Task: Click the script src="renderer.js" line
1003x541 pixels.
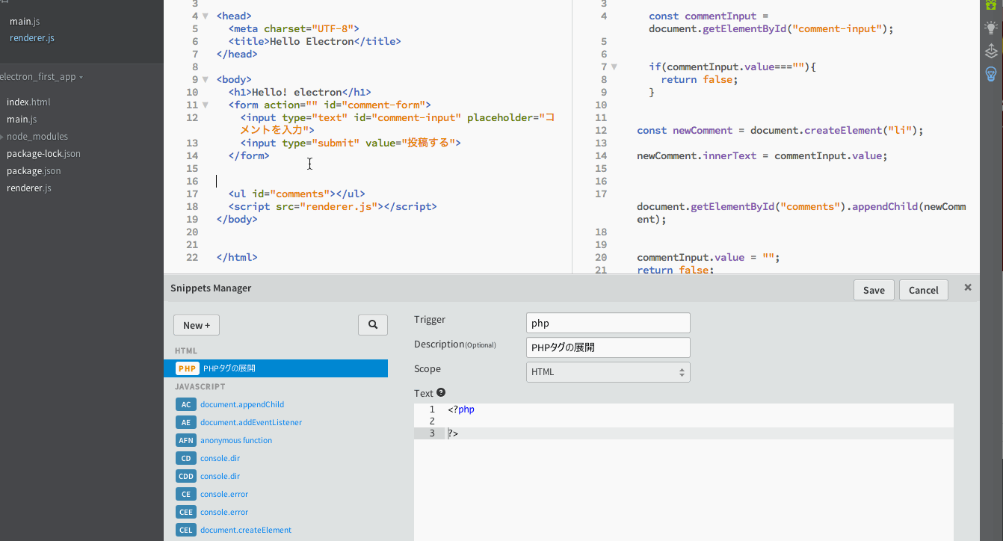Action: [x=333, y=206]
